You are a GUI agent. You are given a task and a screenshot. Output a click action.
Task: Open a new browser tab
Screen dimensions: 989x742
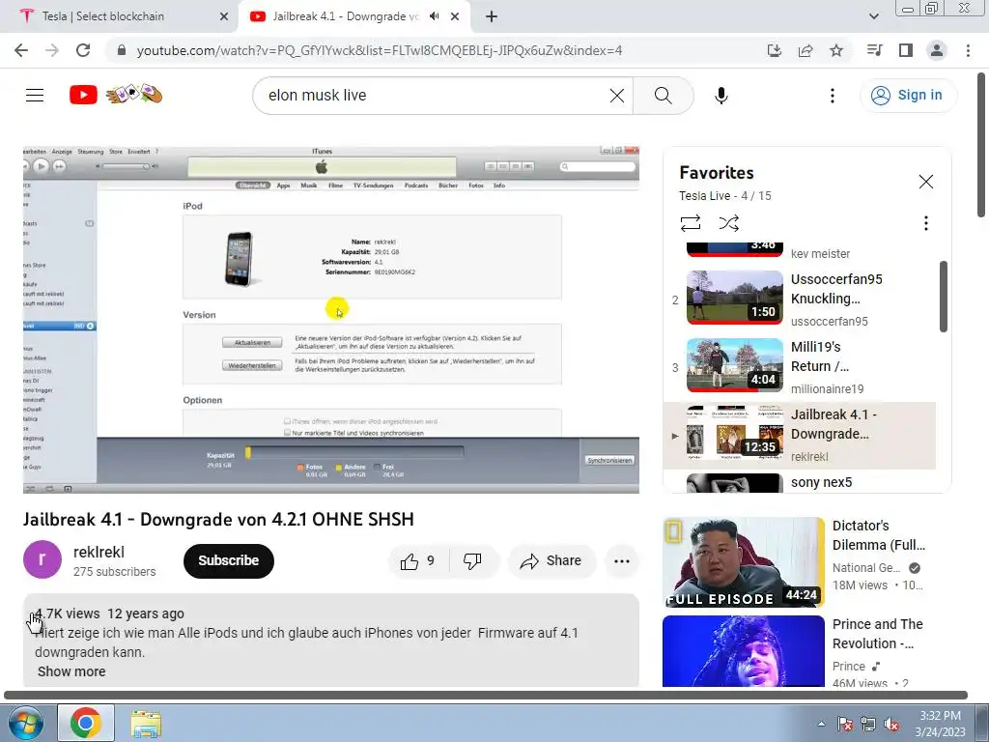coord(492,17)
